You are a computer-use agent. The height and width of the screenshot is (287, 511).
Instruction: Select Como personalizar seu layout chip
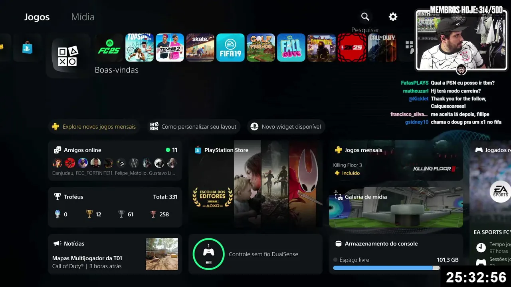tap(193, 127)
